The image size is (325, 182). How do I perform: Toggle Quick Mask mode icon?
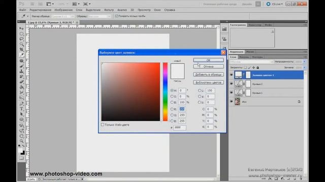(21, 158)
